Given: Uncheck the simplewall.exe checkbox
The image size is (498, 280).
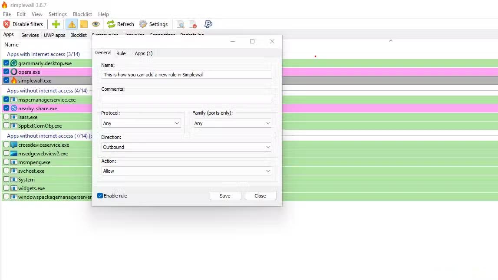Looking at the screenshot, I should coord(6,80).
